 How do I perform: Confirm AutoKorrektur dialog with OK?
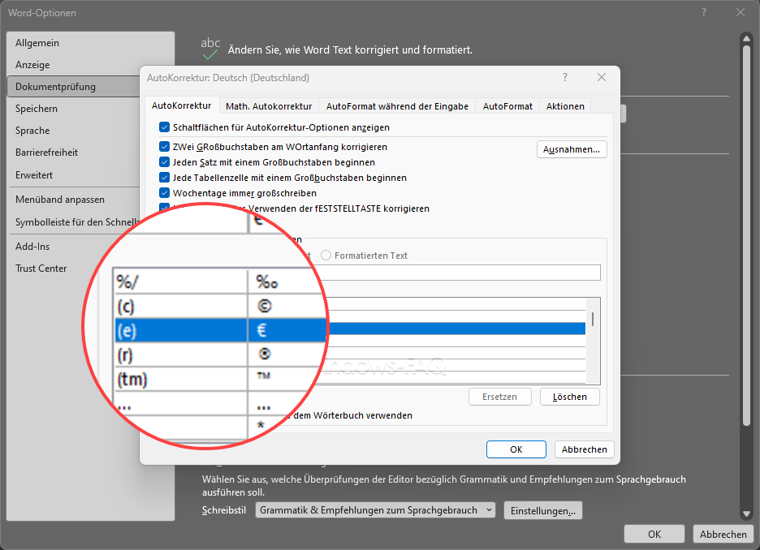coord(516,449)
